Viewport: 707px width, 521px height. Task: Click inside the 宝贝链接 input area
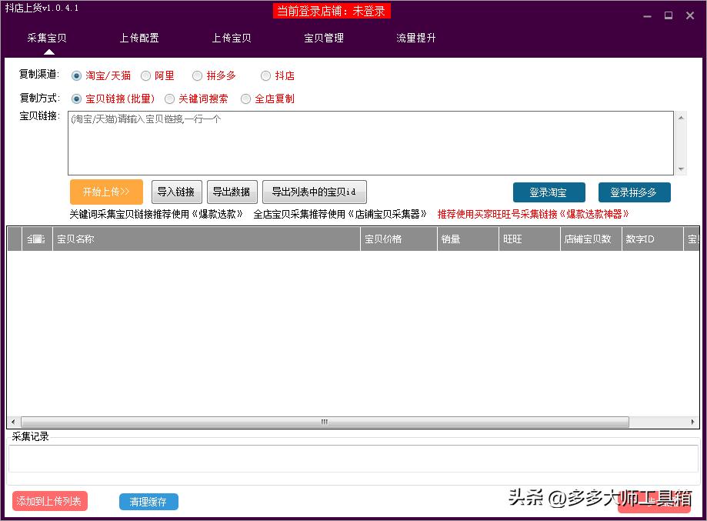(369, 142)
